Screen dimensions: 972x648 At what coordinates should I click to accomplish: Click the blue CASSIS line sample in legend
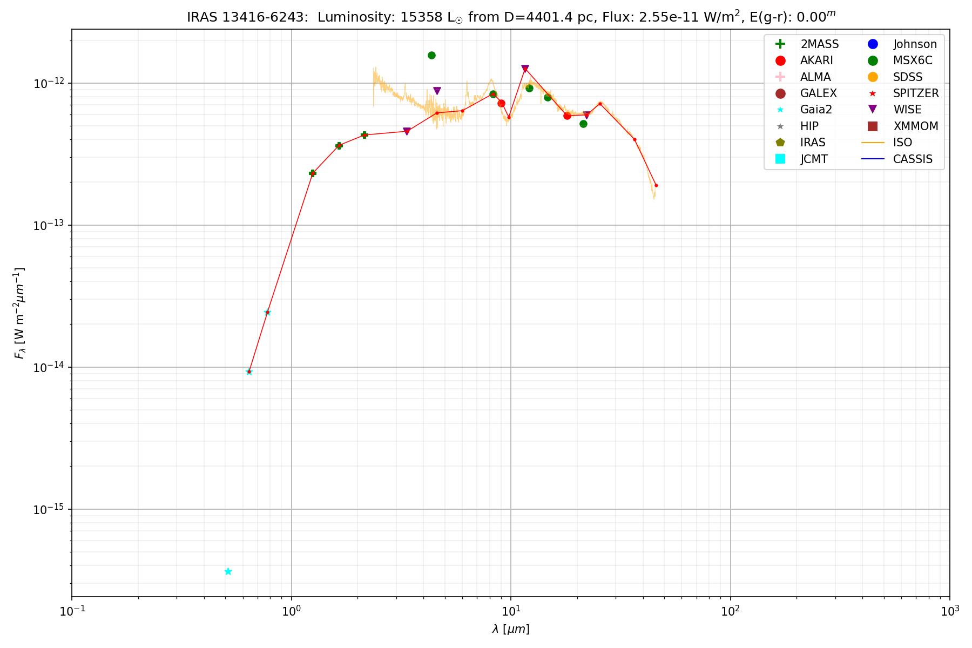click(x=873, y=159)
